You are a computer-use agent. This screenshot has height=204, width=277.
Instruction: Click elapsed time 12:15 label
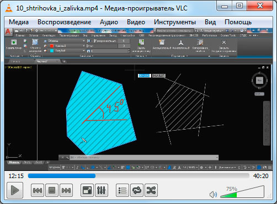(x=16, y=176)
